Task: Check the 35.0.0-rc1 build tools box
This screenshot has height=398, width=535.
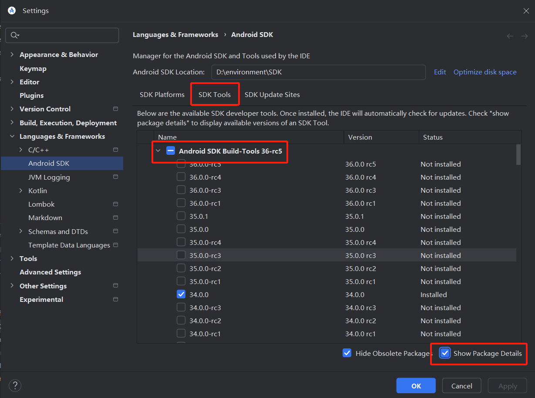Action: 181,281
